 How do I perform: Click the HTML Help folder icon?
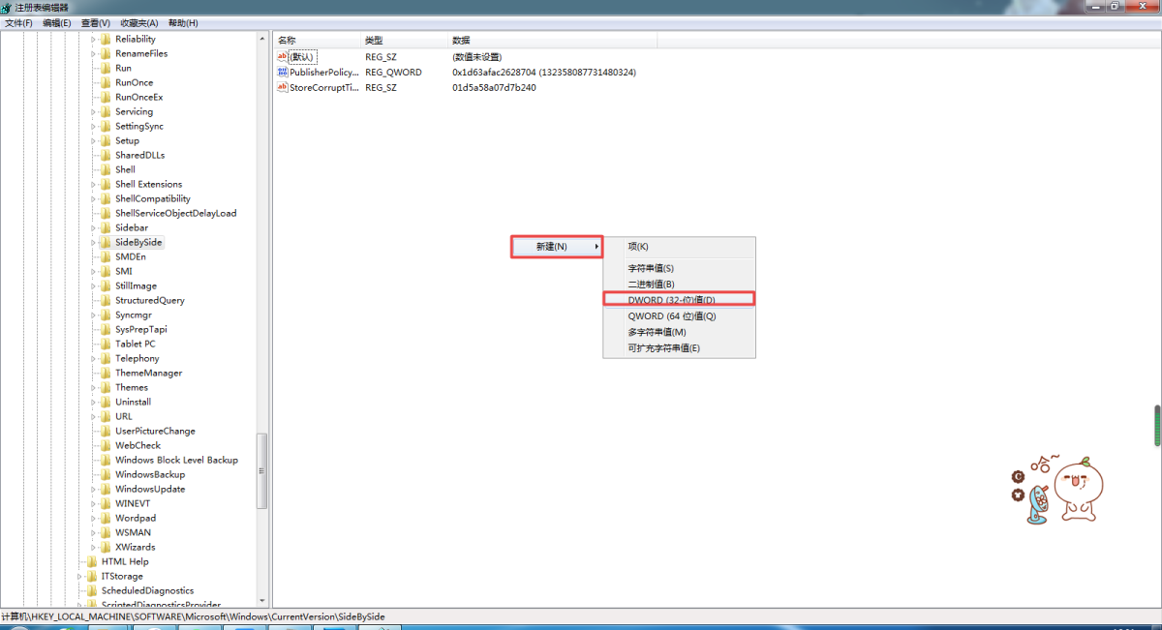click(93, 562)
